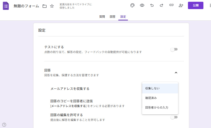Click the redo arrow icon
Screen dimensions: 211x128
pos(161,6)
